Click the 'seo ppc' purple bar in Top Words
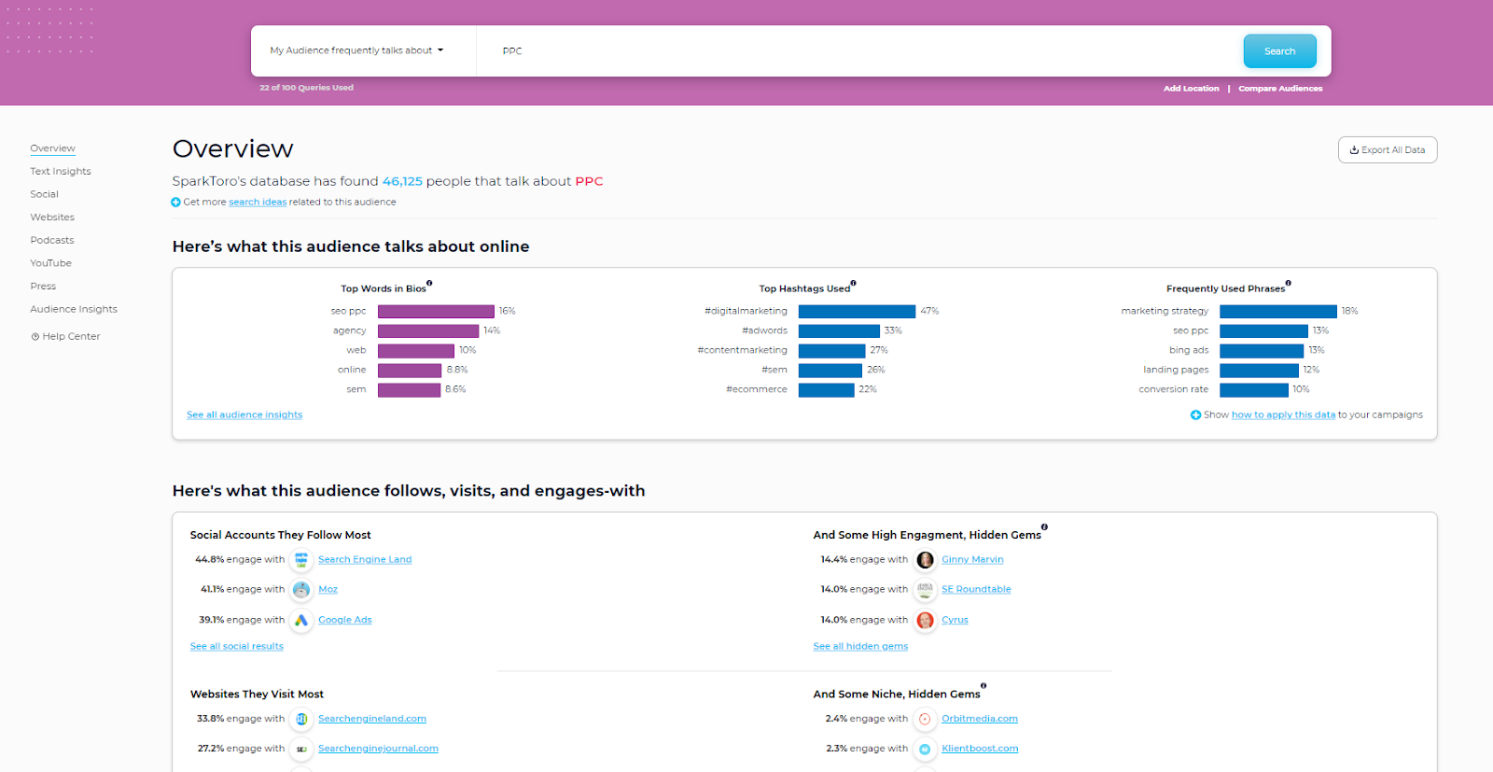Screen dimensions: 1493x772 click(x=436, y=312)
